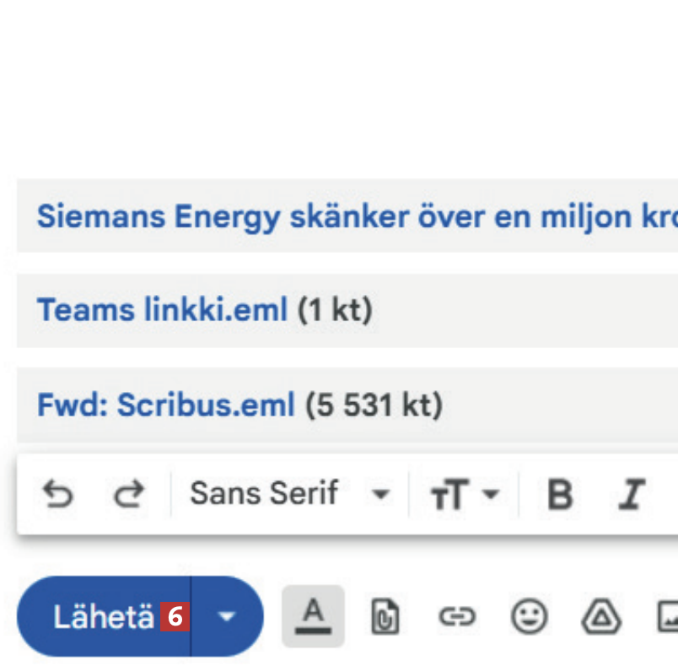
Task: Open the Sans Serif font dropdown
Action: (x=289, y=494)
